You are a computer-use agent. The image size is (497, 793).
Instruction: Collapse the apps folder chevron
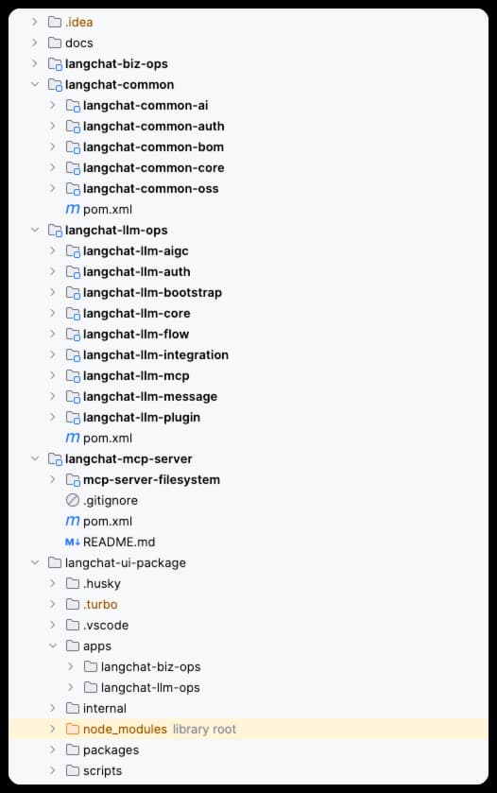click(53, 646)
